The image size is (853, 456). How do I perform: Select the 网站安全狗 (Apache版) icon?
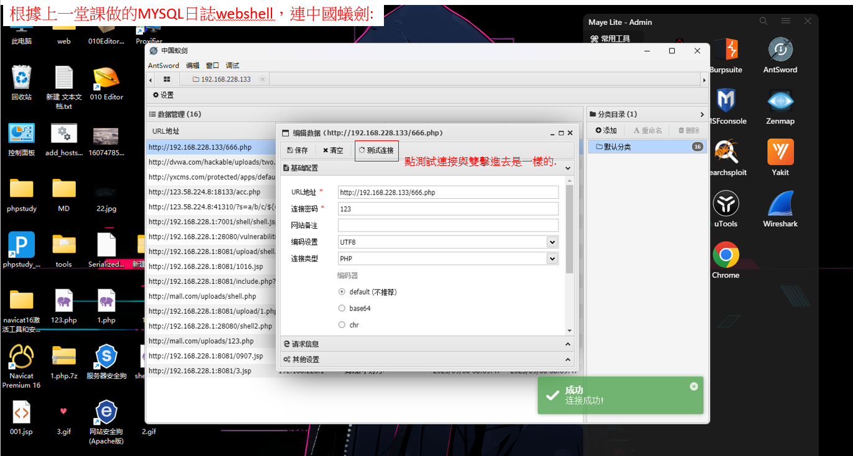pos(106,413)
